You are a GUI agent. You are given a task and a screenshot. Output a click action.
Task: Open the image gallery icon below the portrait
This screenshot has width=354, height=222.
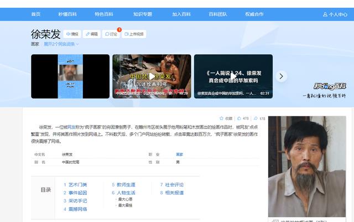(275, 221)
